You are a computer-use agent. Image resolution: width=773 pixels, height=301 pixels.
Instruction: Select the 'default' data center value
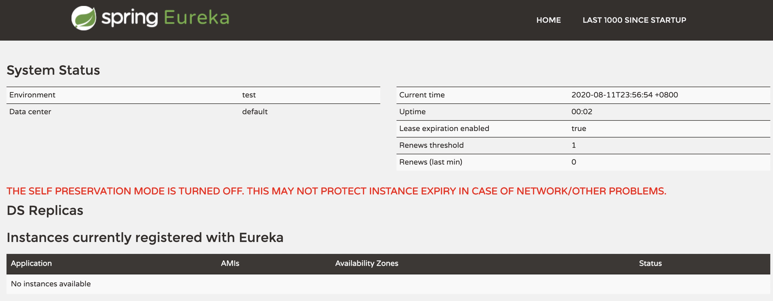point(255,112)
